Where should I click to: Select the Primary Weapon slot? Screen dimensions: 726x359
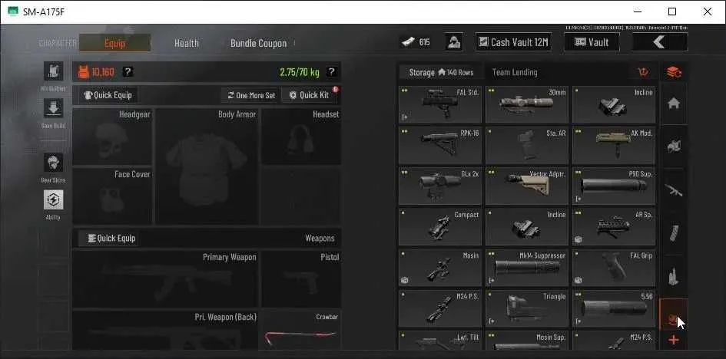pyautogui.click(x=165, y=279)
